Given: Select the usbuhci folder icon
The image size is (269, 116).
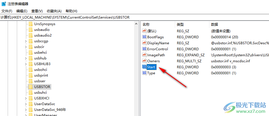Looking at the screenshot, I should tap(31, 93).
